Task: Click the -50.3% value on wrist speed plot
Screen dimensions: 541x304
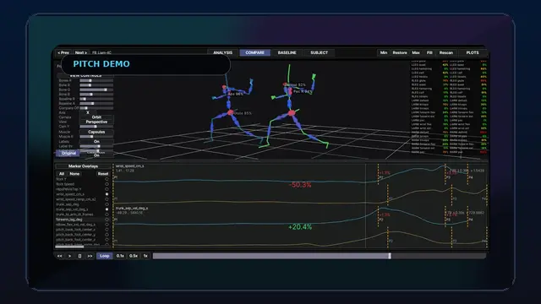Action: coord(300,185)
